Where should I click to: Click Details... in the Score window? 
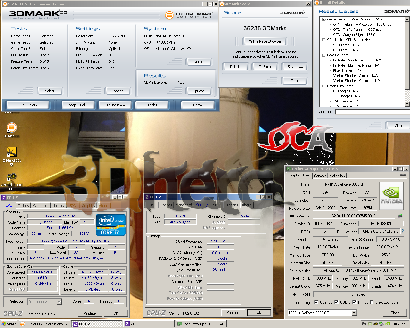236,67
